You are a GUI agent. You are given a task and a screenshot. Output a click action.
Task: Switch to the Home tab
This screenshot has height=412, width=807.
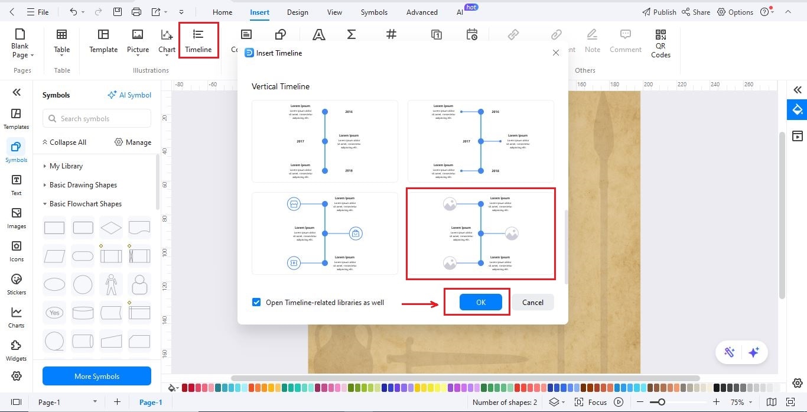222,12
